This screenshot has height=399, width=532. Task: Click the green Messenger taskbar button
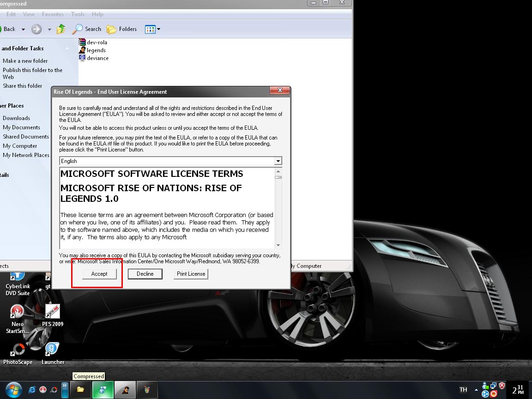(x=103, y=389)
